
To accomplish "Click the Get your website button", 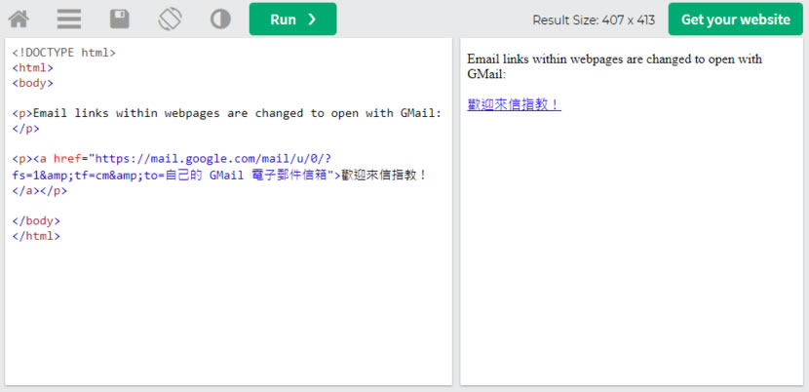I will [x=735, y=19].
